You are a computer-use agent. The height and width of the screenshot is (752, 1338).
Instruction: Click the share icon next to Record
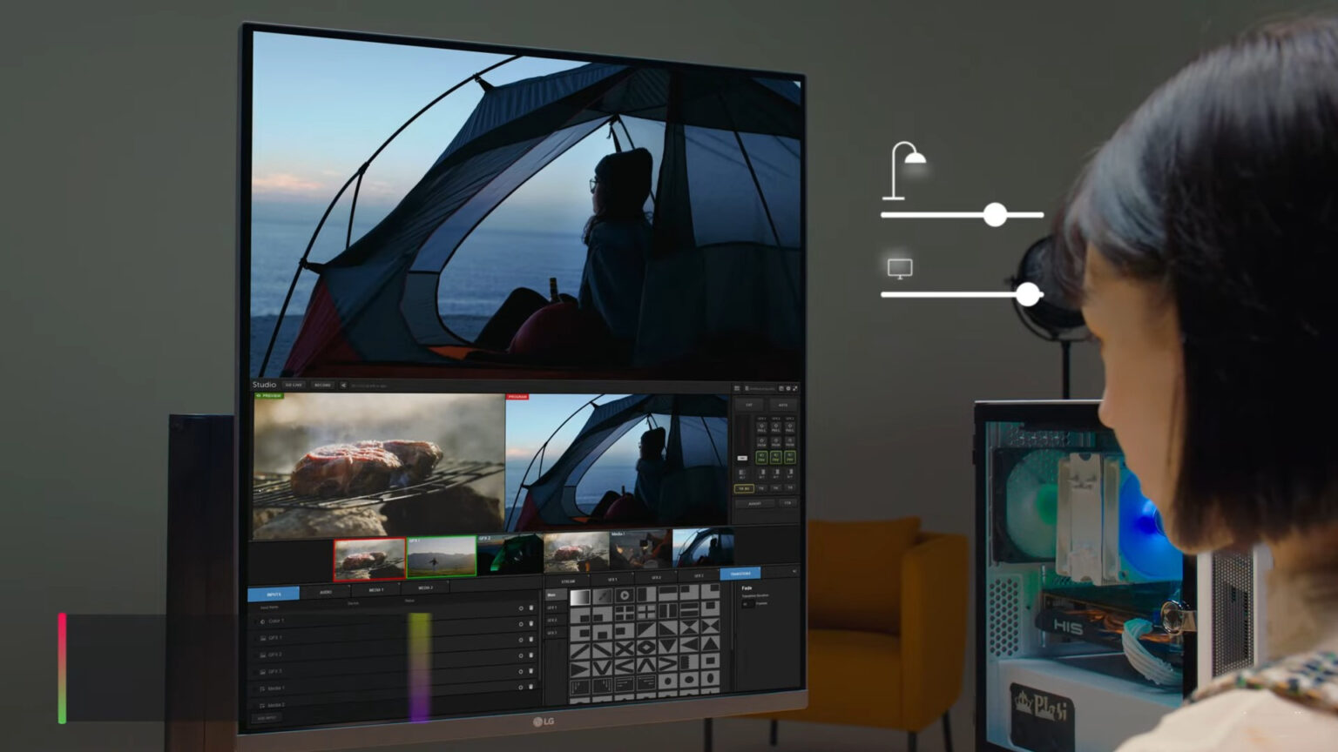click(x=343, y=385)
